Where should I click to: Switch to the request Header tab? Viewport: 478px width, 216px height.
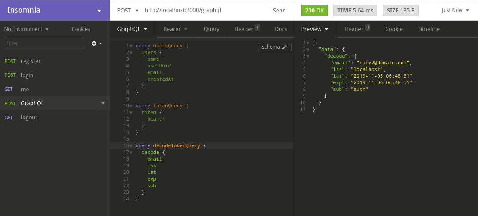tap(247, 29)
